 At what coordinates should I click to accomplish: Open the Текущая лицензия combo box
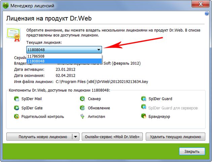64,50
